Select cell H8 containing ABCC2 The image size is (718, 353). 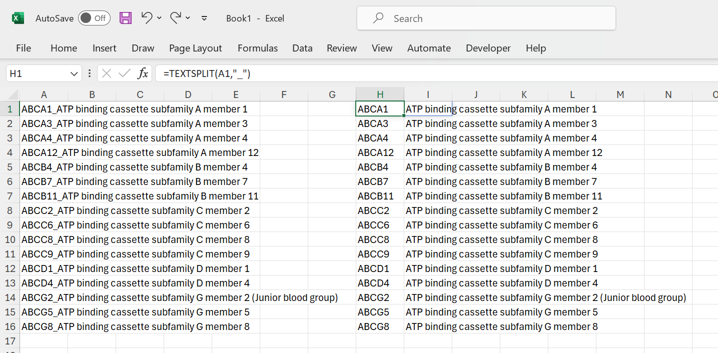(379, 210)
